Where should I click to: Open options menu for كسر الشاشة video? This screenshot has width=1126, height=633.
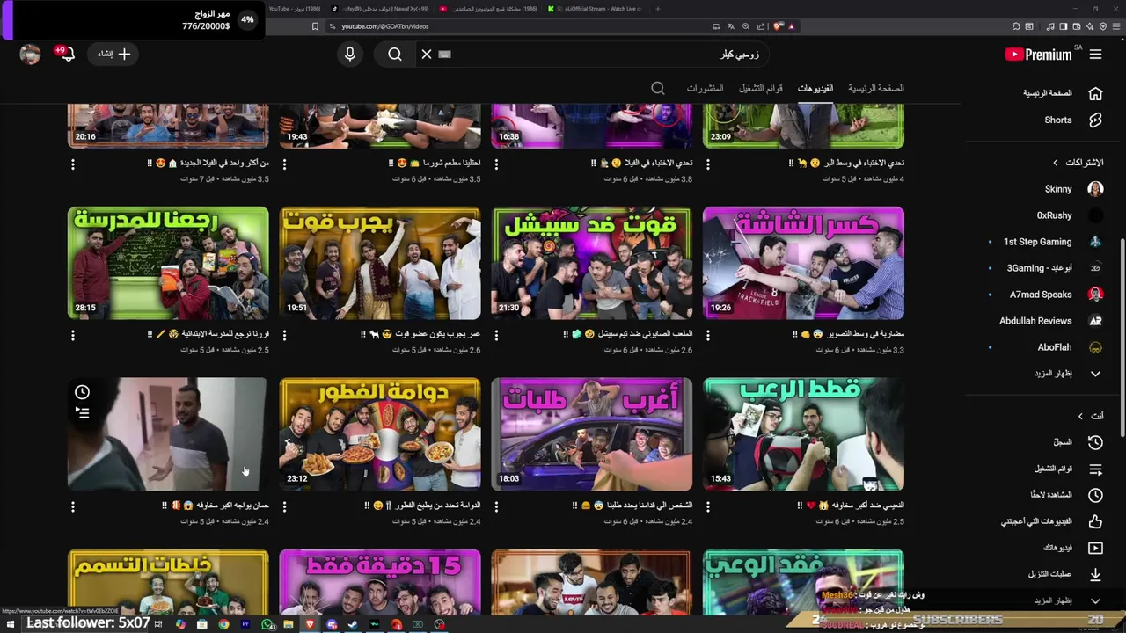tap(709, 335)
